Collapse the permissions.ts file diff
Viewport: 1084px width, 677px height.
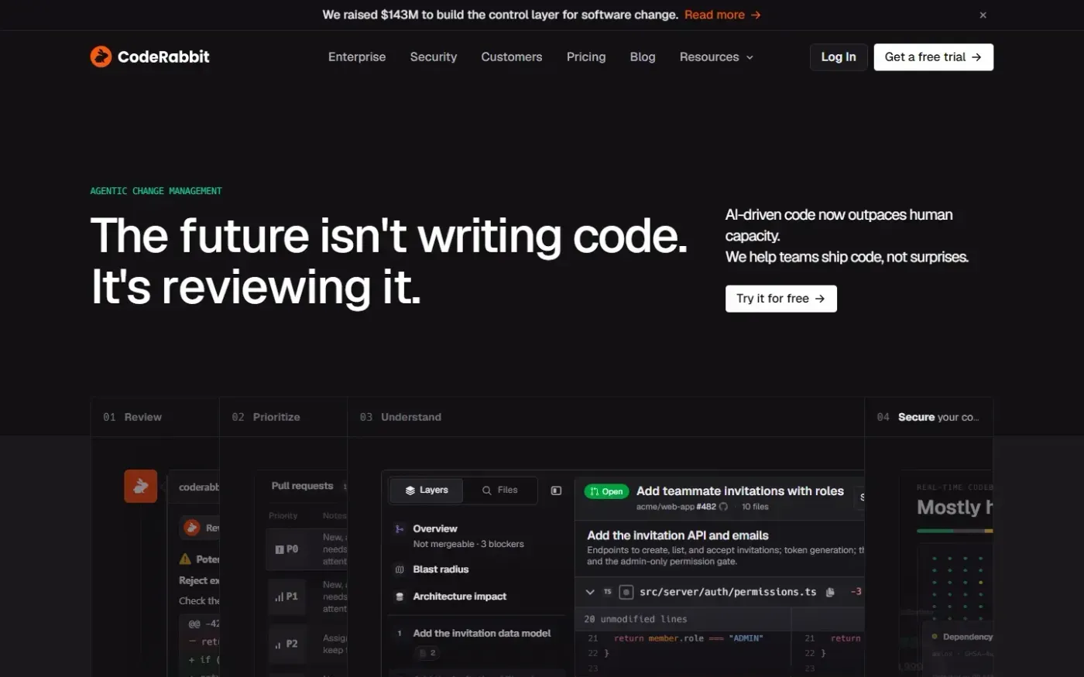tap(590, 592)
